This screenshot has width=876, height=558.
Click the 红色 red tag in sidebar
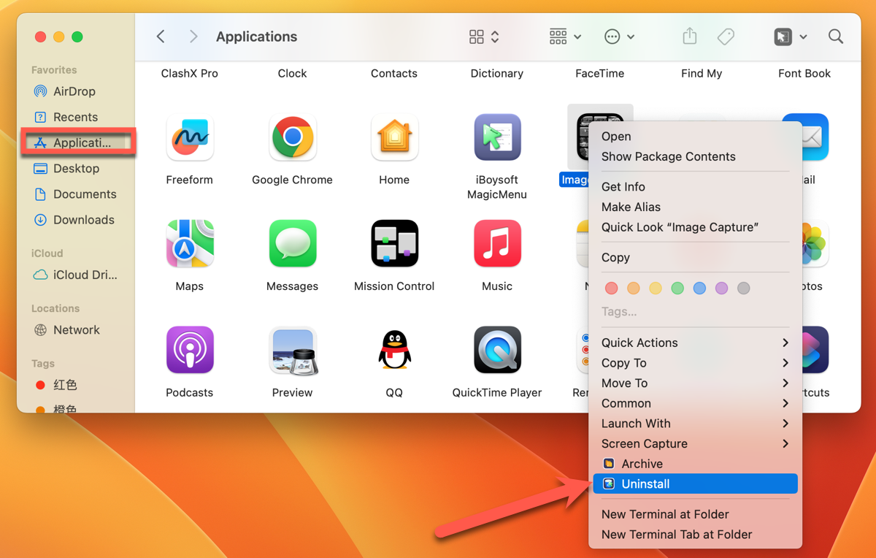pyautogui.click(x=57, y=385)
